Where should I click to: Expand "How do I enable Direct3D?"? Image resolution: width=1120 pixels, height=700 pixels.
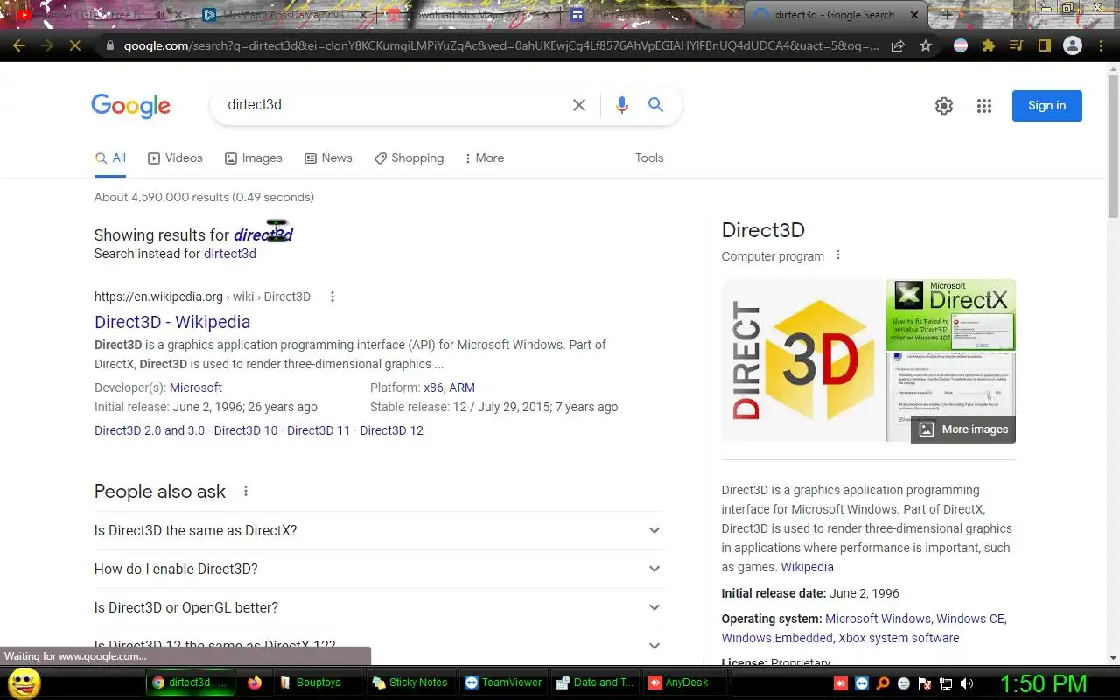[379, 569]
